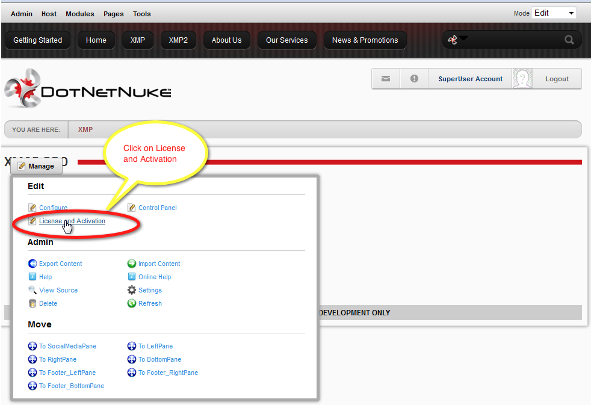Click inside the search input field
This screenshot has width=591, height=405.
pyautogui.click(x=515, y=40)
